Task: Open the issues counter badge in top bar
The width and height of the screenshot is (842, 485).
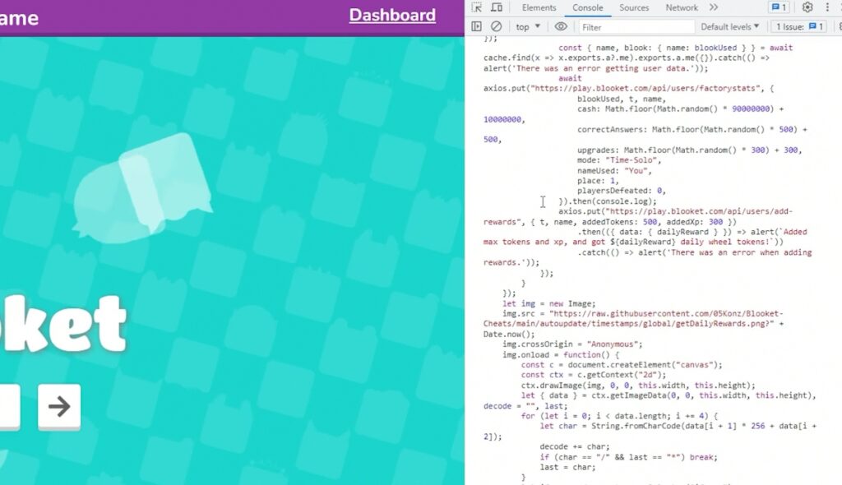Action: pos(779,7)
